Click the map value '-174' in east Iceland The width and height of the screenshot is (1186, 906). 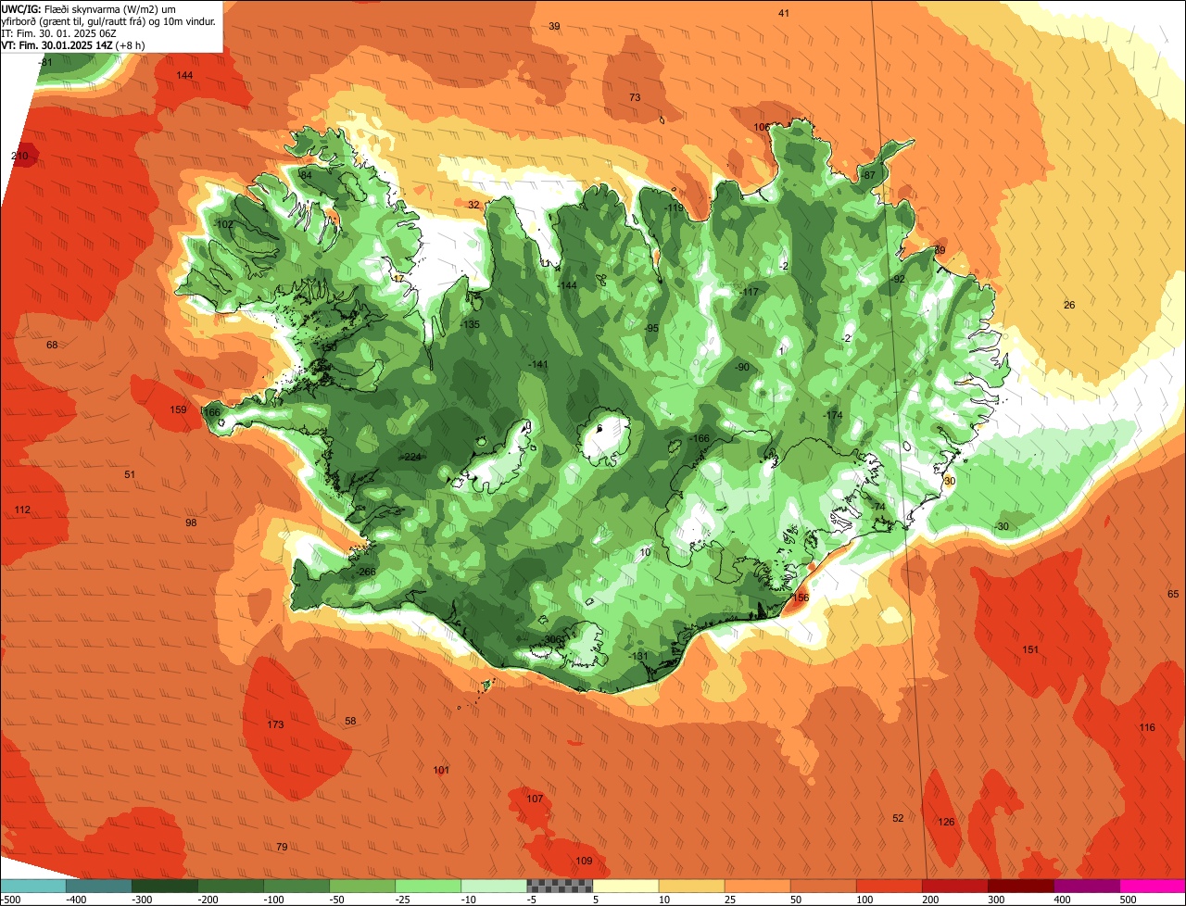tap(833, 415)
